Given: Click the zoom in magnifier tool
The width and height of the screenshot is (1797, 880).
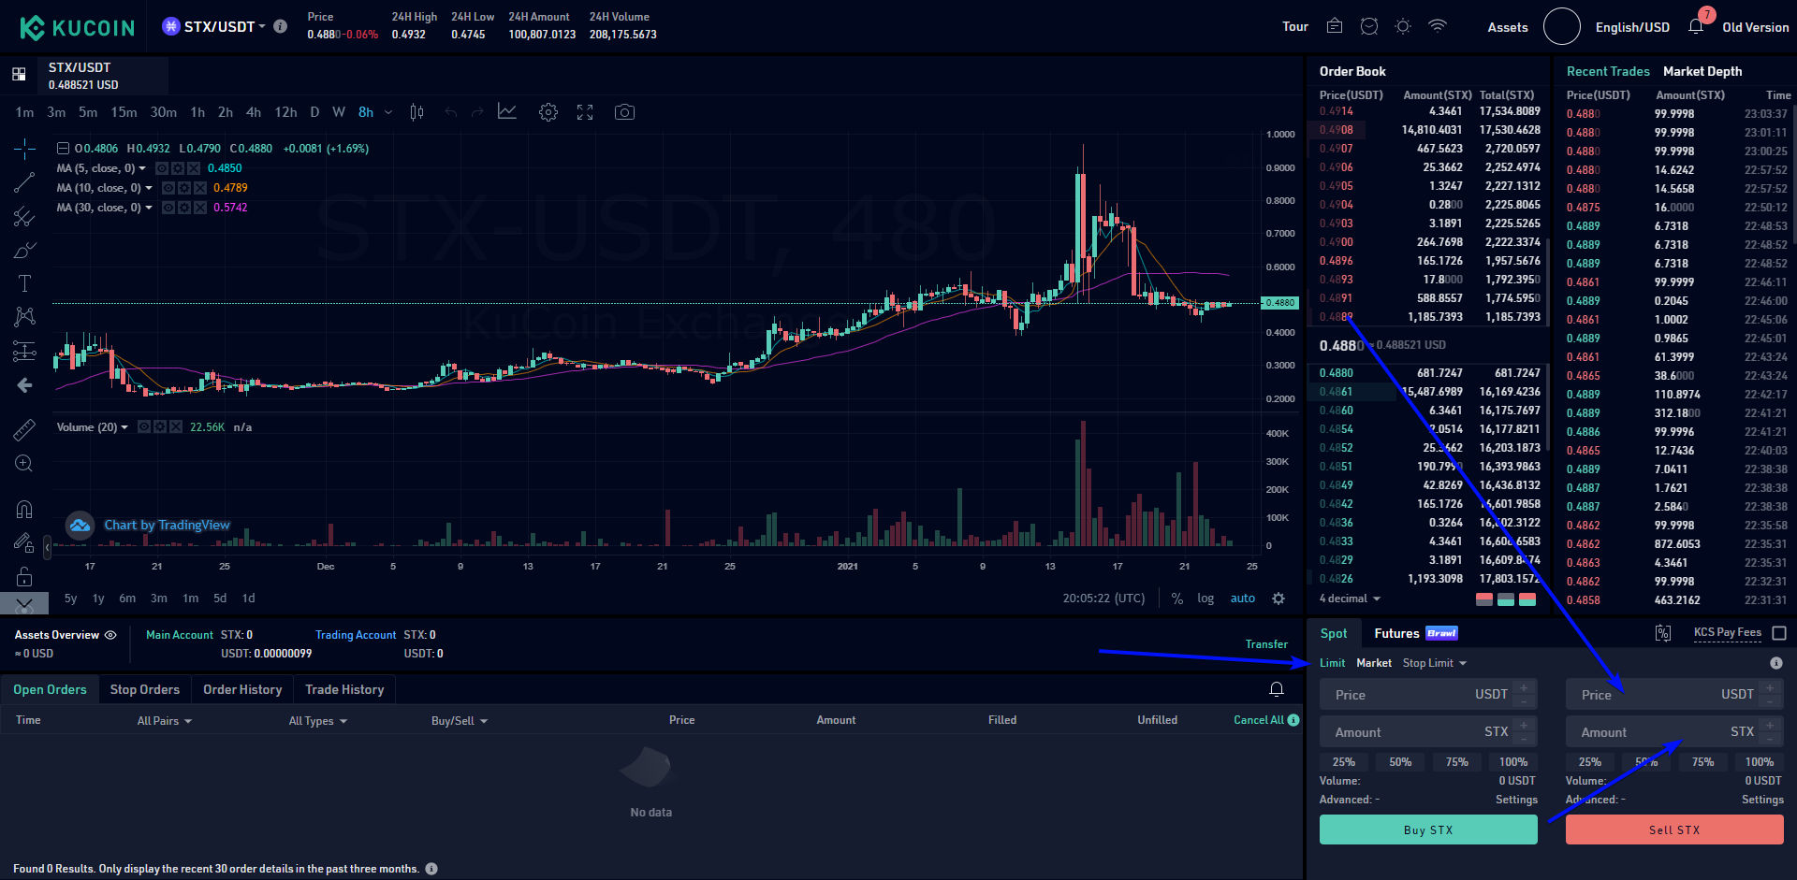Looking at the screenshot, I should [24, 464].
